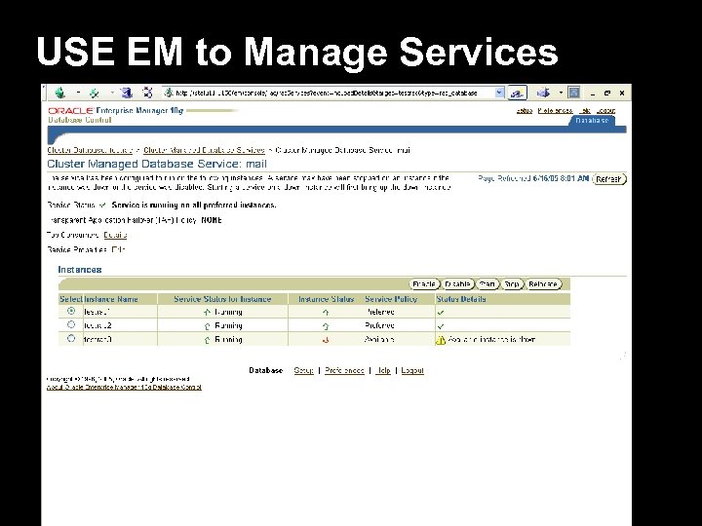702x526 pixels.
Task: Click the Service Status green checkmark icon
Action: click(x=102, y=206)
